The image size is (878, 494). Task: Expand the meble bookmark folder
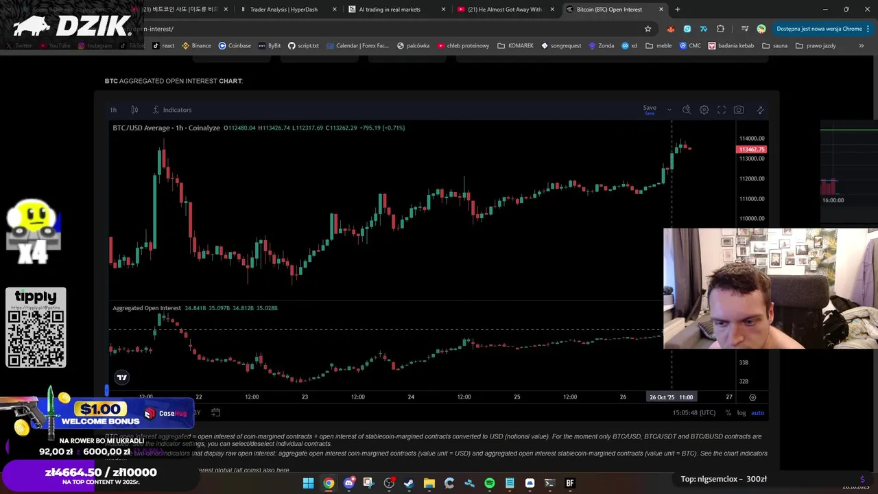(x=658, y=46)
